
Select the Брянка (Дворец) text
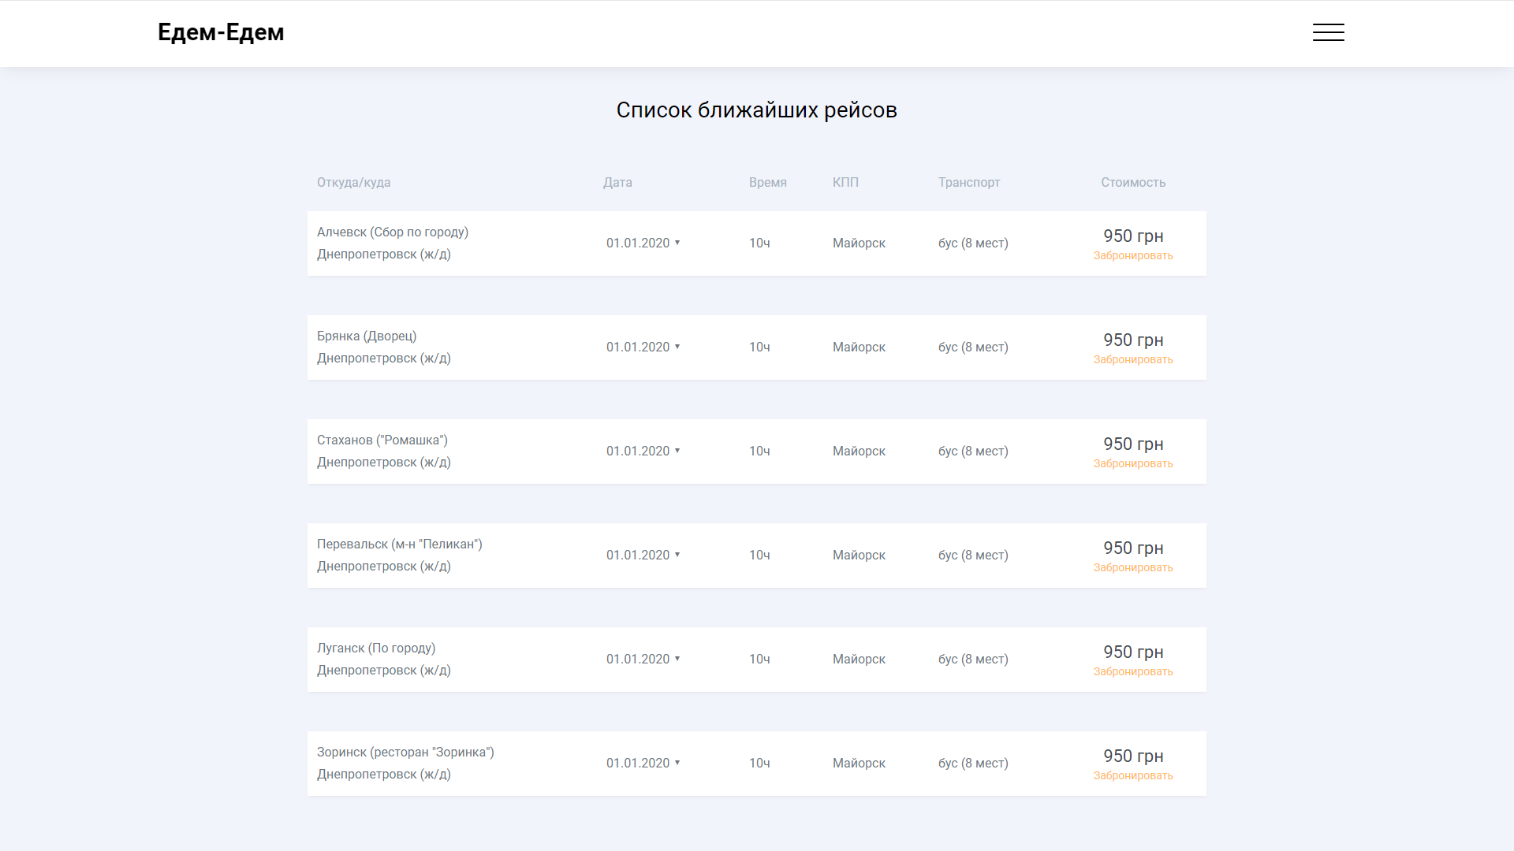coord(367,336)
